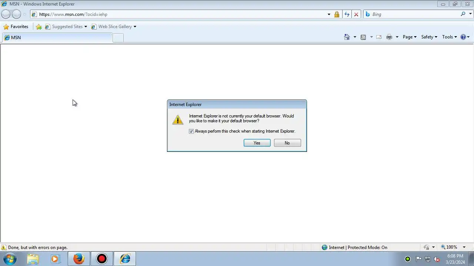The height and width of the screenshot is (266, 474).
Task: Click Internet Protected Mode zone indicator
Action: click(354, 248)
